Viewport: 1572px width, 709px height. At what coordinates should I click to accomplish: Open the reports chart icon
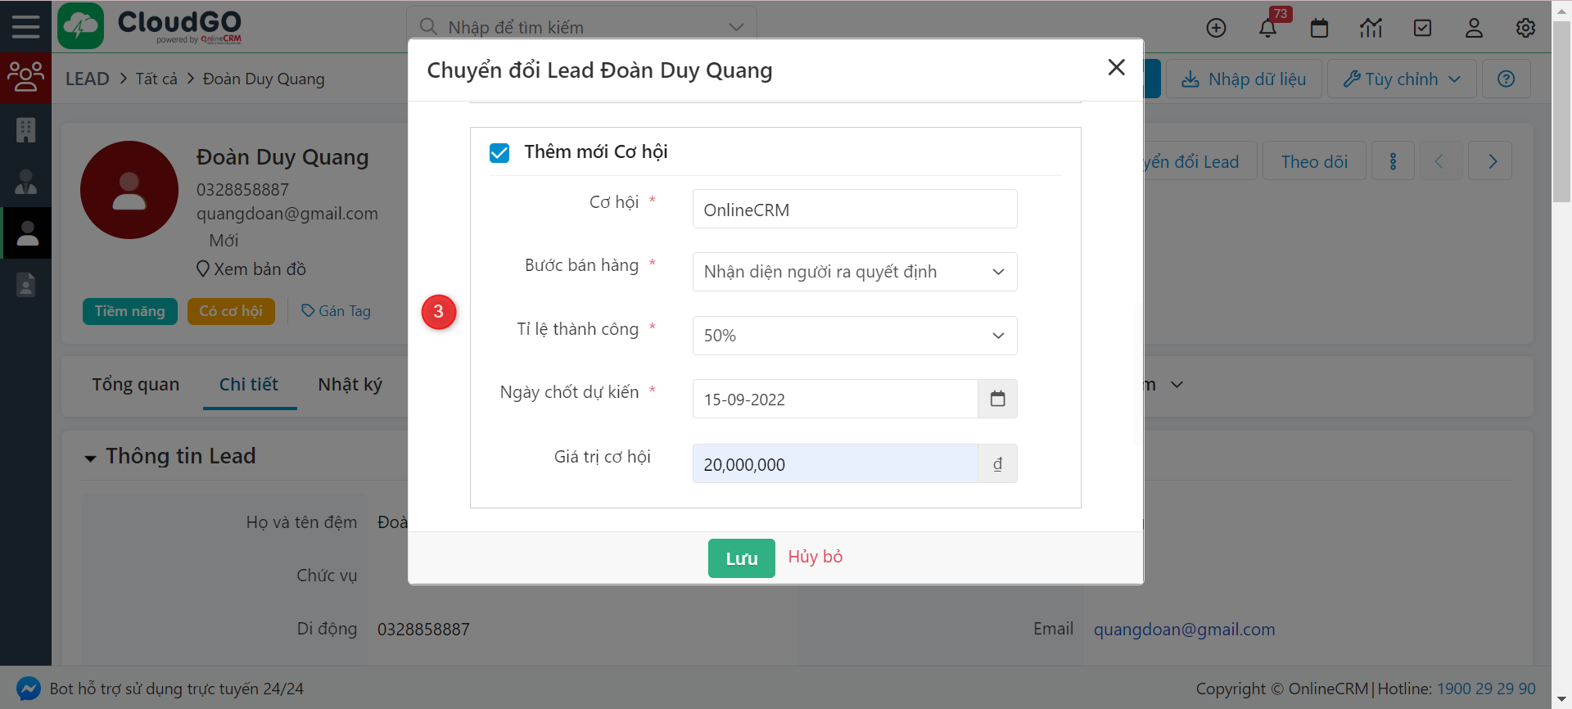click(x=1371, y=28)
